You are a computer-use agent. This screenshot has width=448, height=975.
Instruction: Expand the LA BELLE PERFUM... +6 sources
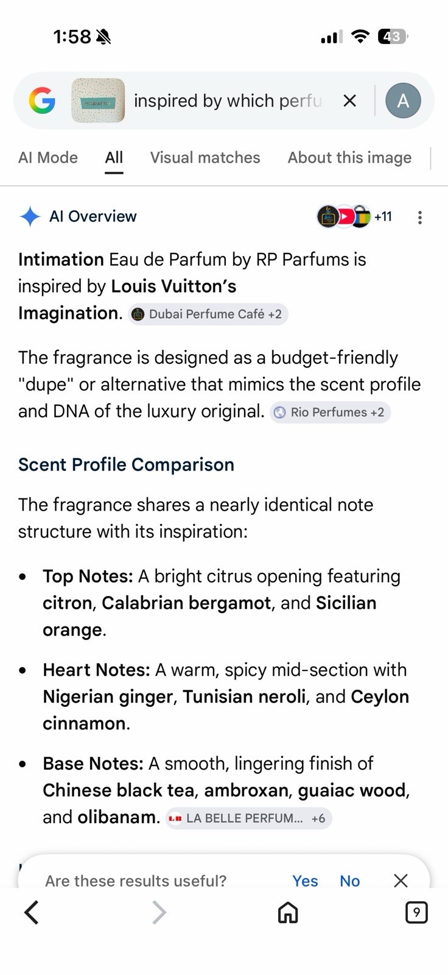click(248, 818)
